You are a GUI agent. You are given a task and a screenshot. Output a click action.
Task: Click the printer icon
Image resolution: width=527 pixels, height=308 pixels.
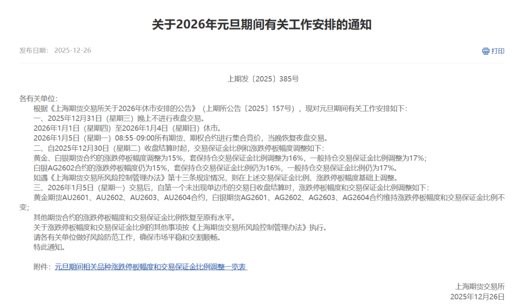click(486, 51)
